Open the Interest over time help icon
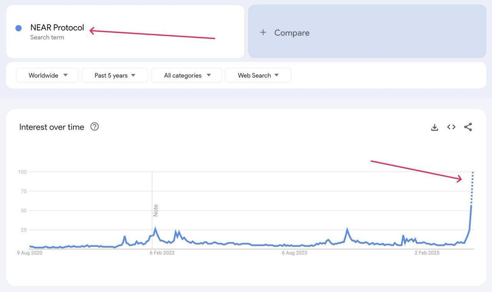Viewport: 492px width, 292px height. [95, 127]
